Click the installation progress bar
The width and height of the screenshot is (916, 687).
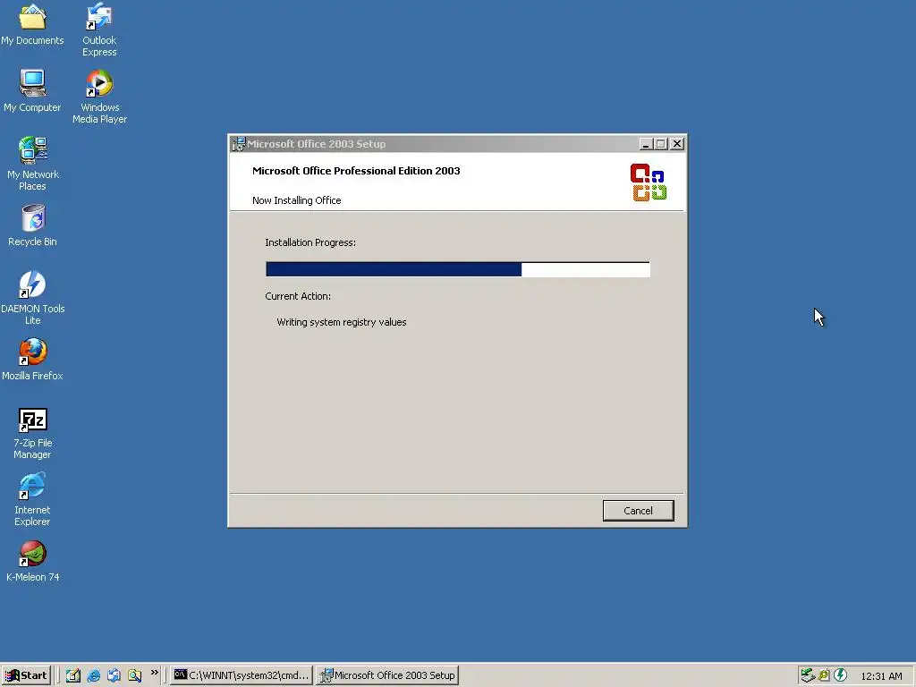[x=457, y=269]
